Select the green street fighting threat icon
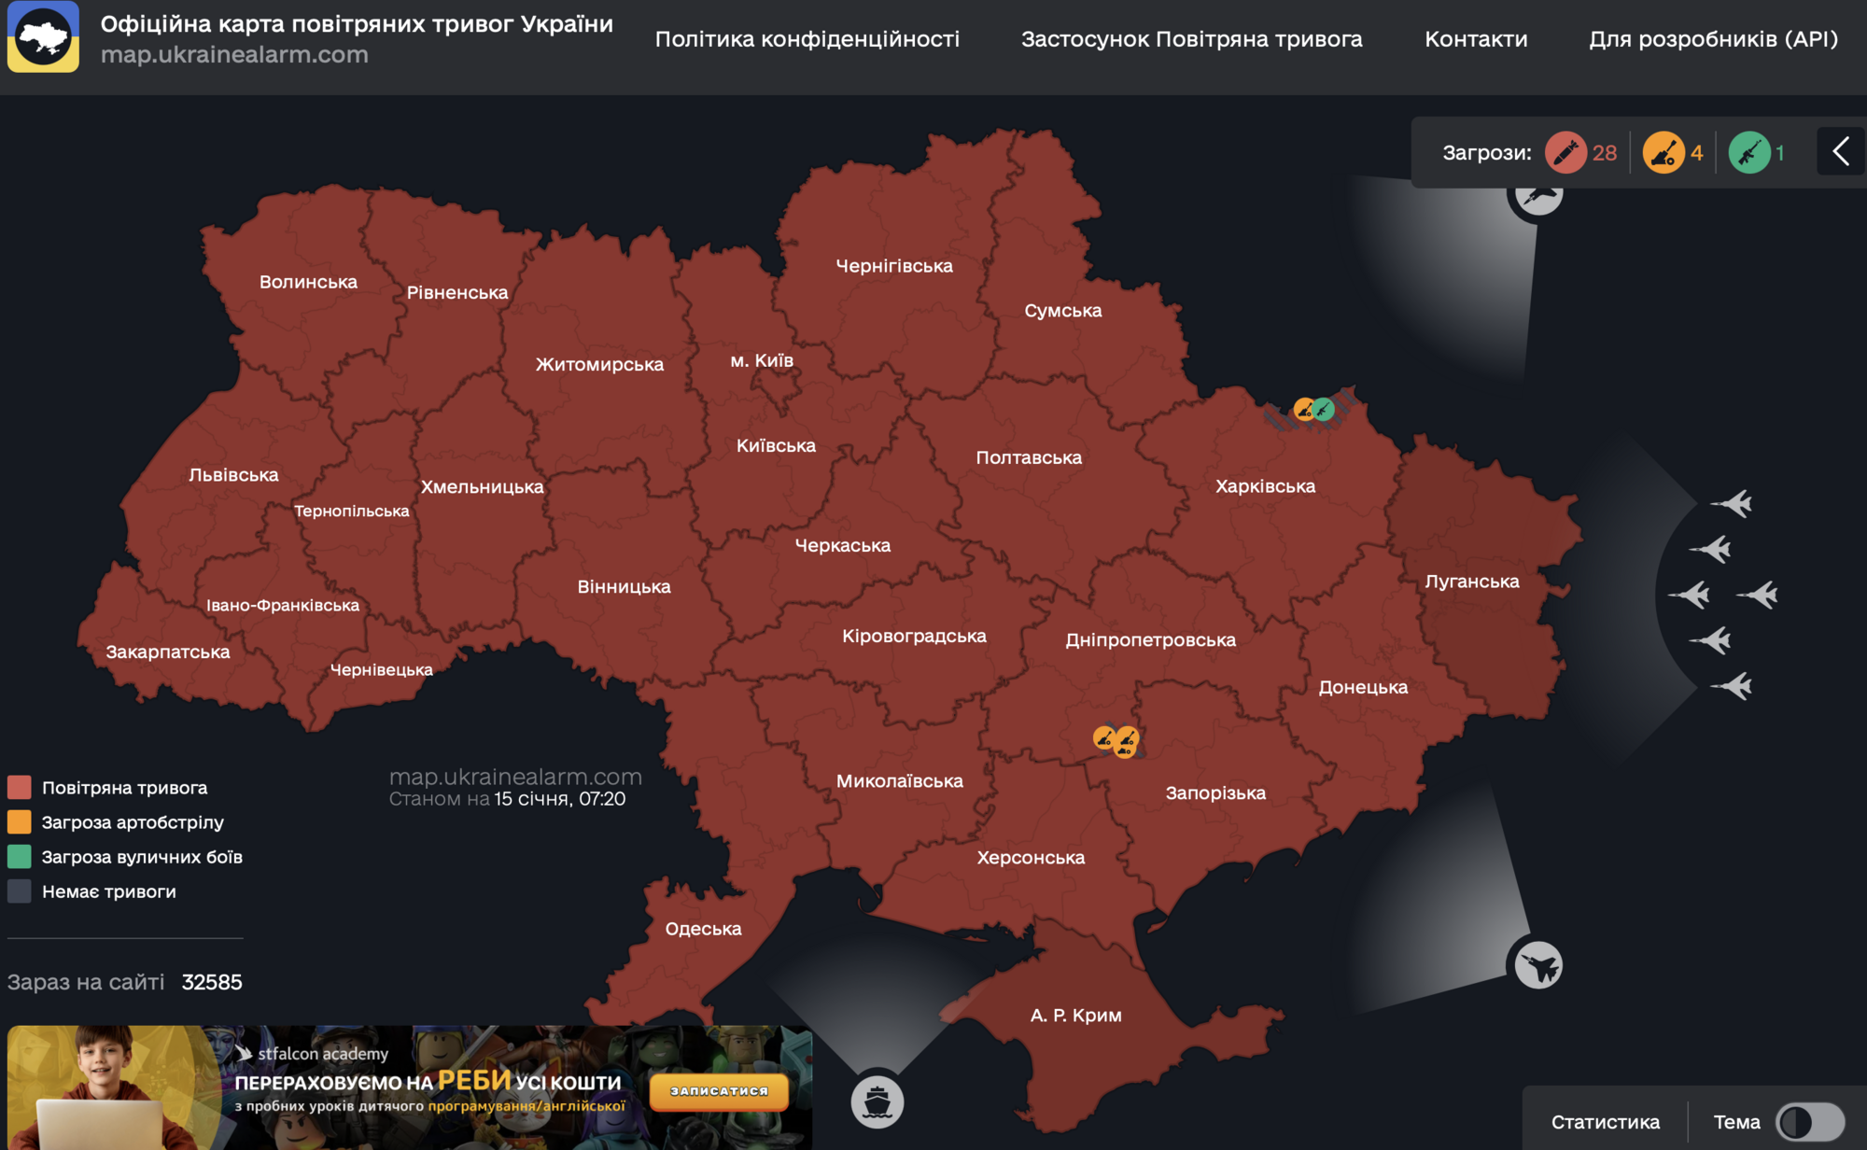Screen dimensions: 1867x1150 point(1749,152)
